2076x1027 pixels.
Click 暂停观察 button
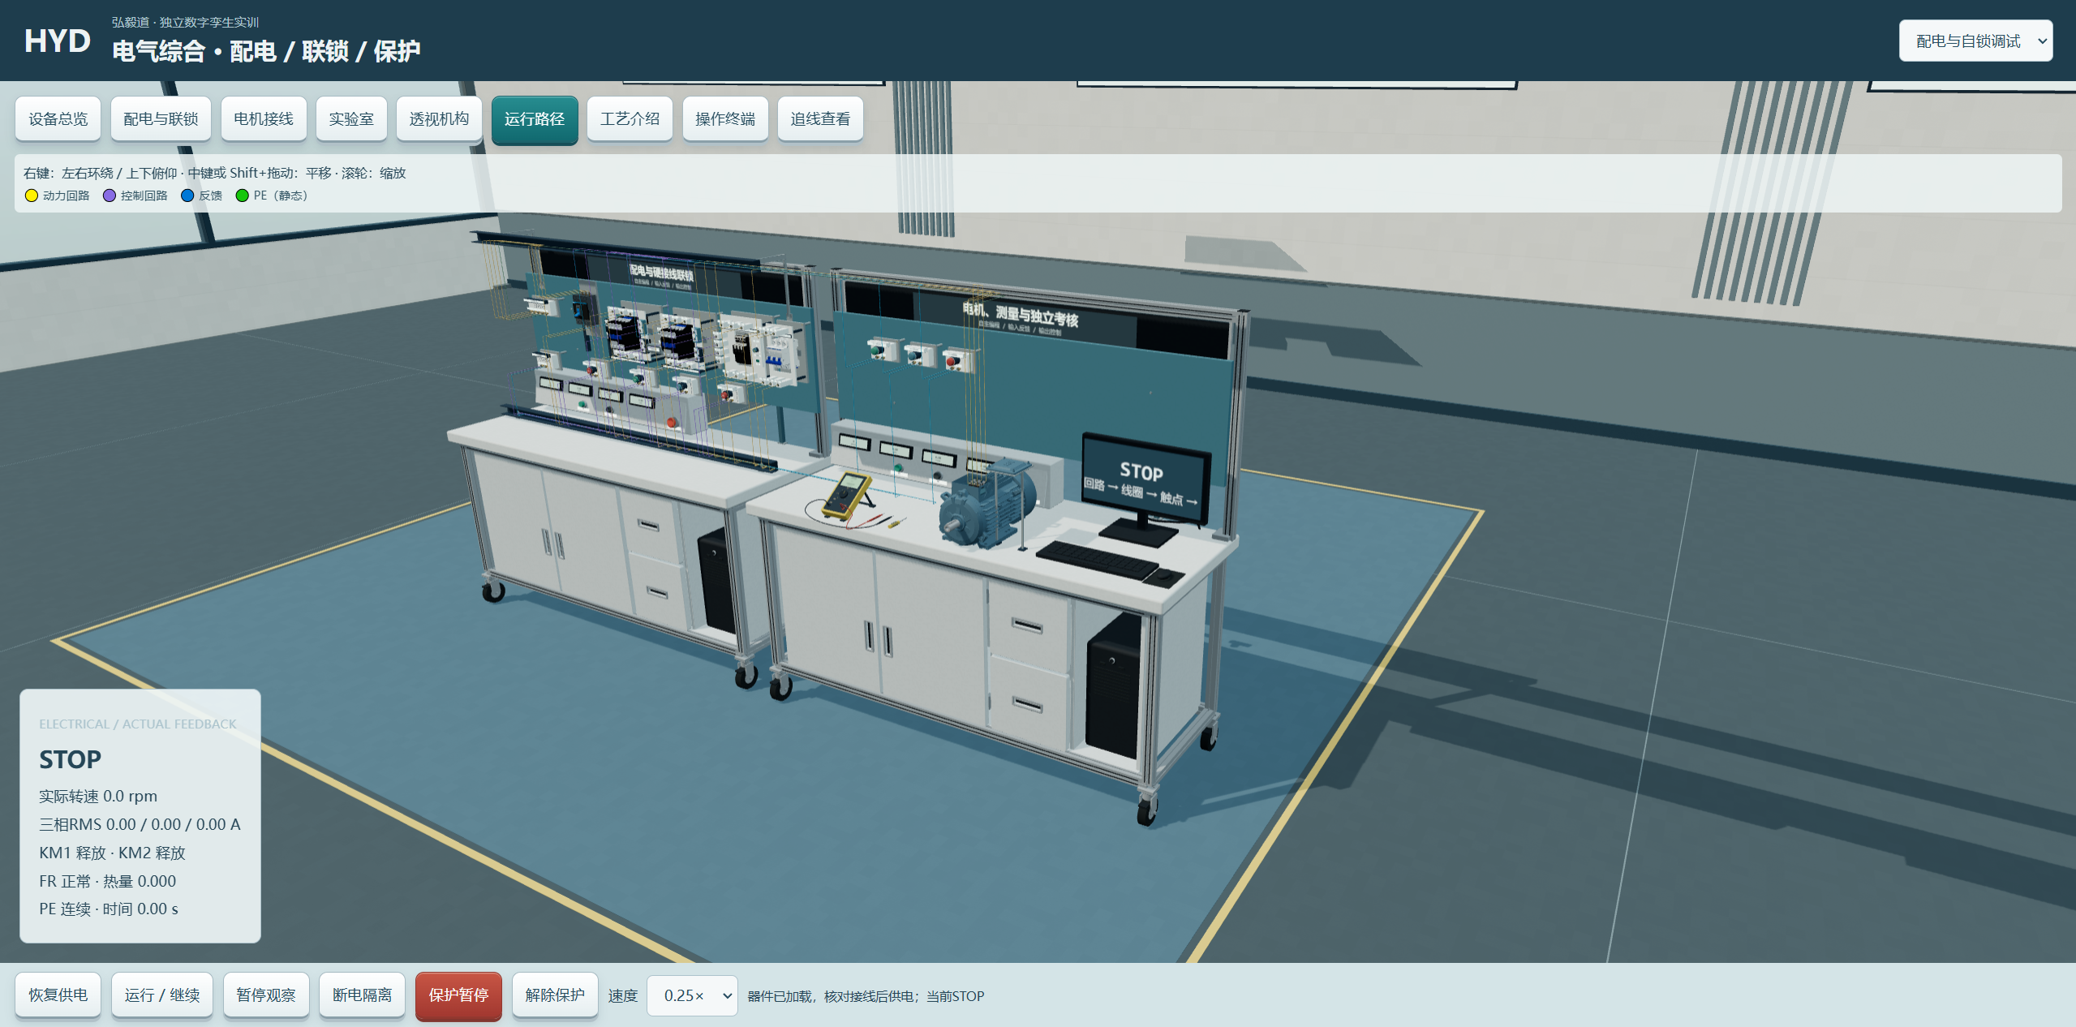[266, 995]
